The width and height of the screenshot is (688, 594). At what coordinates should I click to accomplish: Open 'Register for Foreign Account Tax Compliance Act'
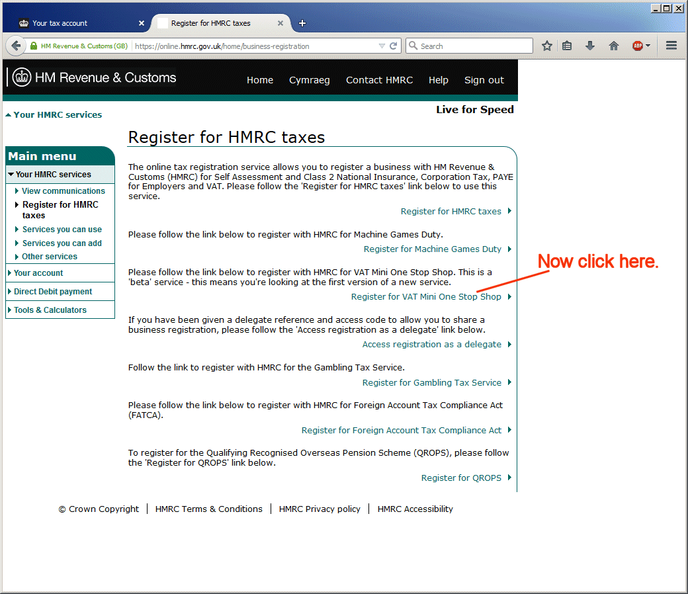click(x=401, y=431)
